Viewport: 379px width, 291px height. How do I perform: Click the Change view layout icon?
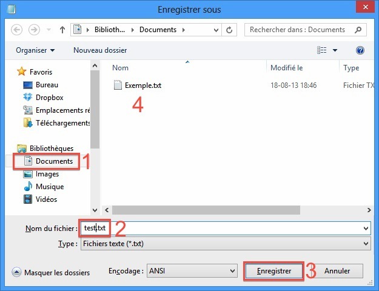click(x=323, y=50)
